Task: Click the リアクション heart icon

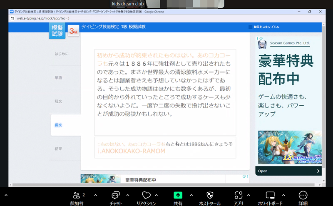Action: (146, 195)
